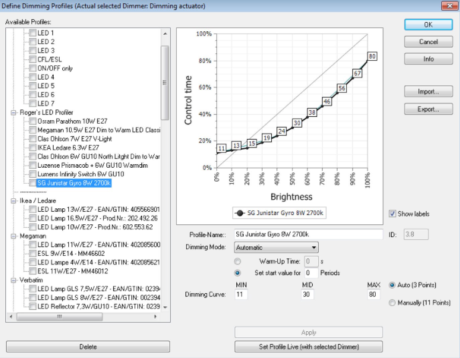
Task: Collapse the Ikea / Ledare tree node
Action: coord(14,201)
